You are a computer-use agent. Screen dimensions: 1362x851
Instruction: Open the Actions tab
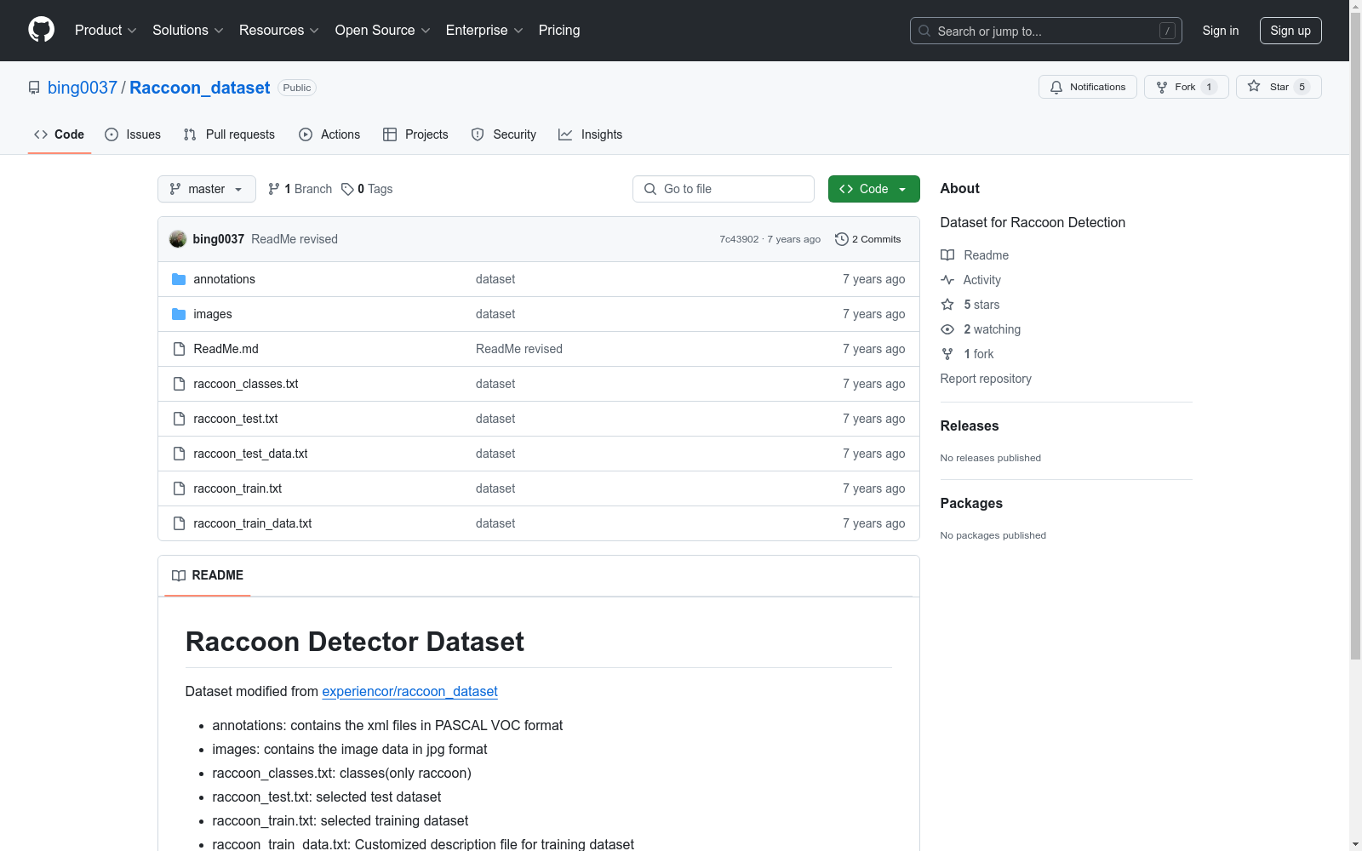[x=329, y=134]
